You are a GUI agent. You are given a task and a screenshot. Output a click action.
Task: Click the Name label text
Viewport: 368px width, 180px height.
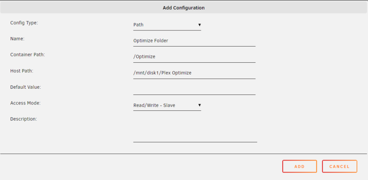(17, 39)
